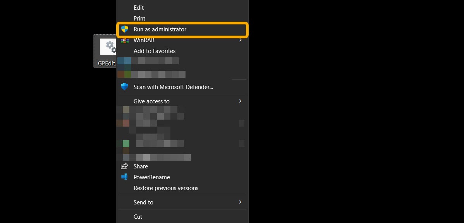Expand the Send to submenu arrow
The height and width of the screenshot is (223, 464).
240,202
